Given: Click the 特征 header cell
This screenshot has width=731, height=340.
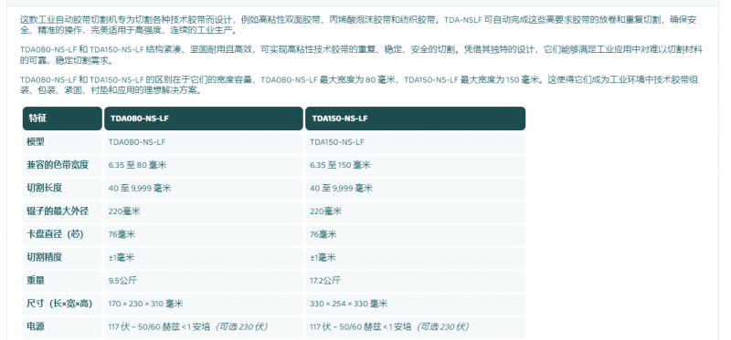Looking at the screenshot, I should pos(62,118).
